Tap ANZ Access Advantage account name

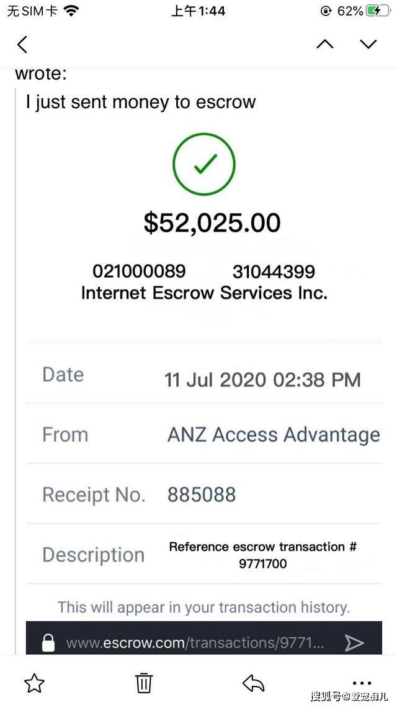(x=274, y=435)
